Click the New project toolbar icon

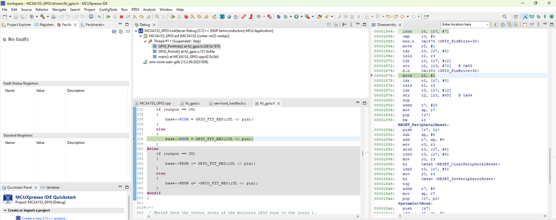point(5,17)
